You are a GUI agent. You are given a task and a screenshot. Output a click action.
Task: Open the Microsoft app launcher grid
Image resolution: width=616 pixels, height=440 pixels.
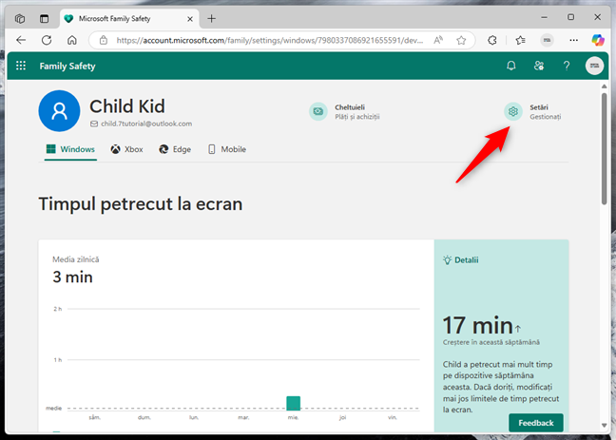(21, 66)
